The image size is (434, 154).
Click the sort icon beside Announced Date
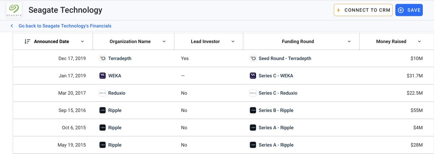click(x=27, y=42)
